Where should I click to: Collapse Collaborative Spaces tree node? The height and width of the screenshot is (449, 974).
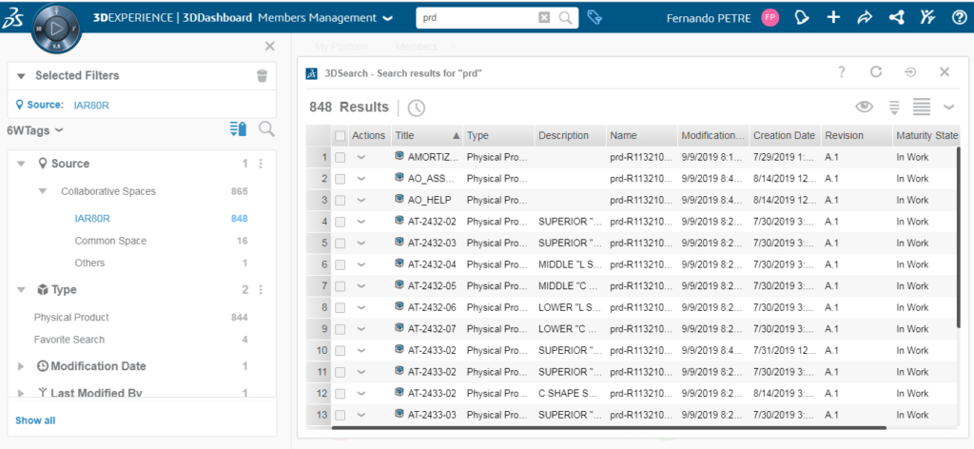point(42,191)
